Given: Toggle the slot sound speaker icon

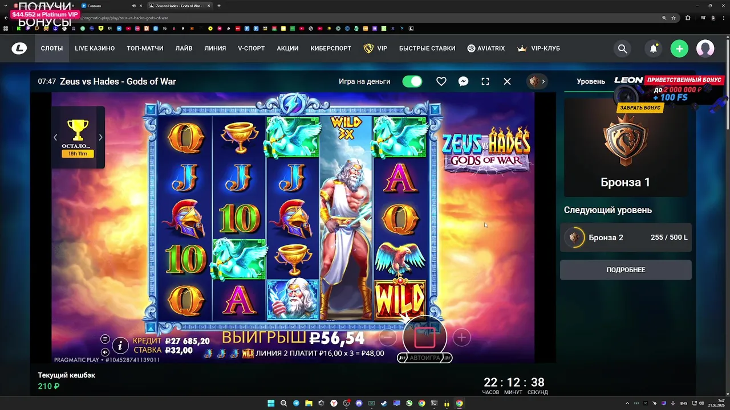Looking at the screenshot, I should point(105,352).
